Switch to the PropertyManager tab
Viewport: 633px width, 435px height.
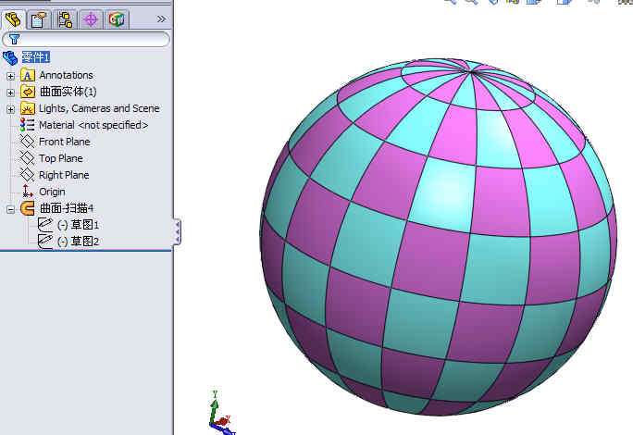click(x=39, y=19)
